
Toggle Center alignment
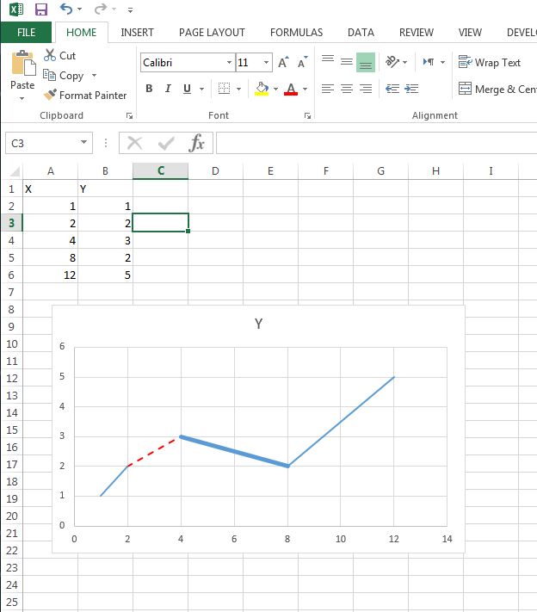pos(347,89)
